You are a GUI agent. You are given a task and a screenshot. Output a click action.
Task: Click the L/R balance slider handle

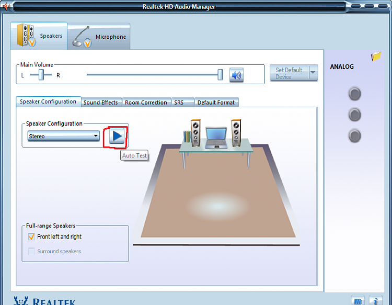point(41,75)
